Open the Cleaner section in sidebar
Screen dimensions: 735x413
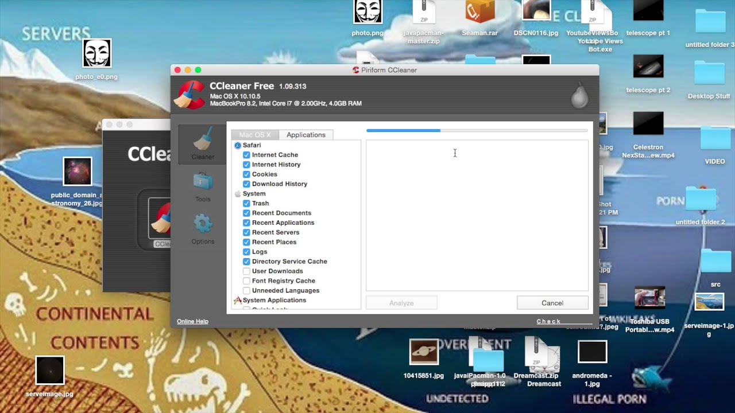(203, 144)
